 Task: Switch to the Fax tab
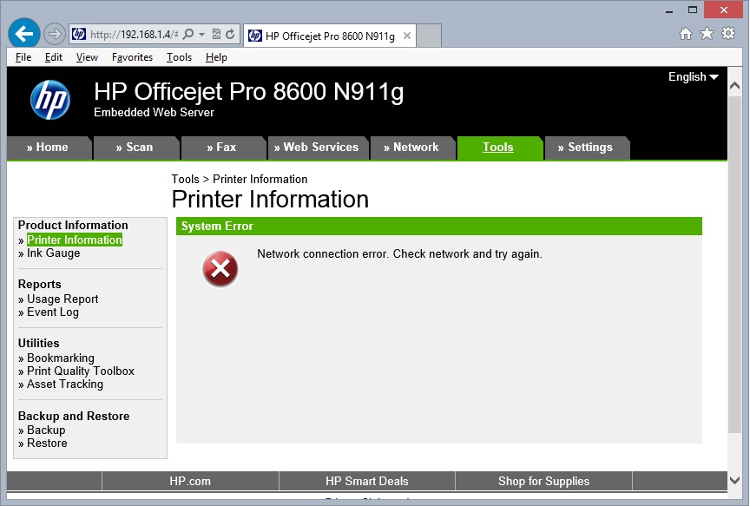coord(222,148)
